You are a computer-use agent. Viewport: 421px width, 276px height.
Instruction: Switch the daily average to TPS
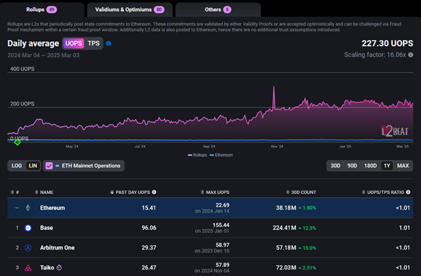tap(93, 44)
